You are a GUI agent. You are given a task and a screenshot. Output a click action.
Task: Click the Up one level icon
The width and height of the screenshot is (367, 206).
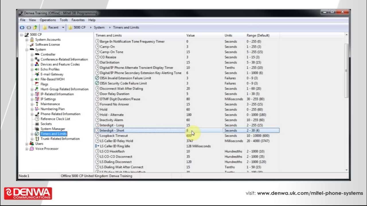[35, 27]
